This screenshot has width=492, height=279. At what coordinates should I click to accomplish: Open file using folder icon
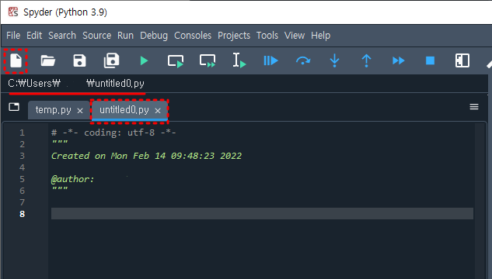coord(47,60)
